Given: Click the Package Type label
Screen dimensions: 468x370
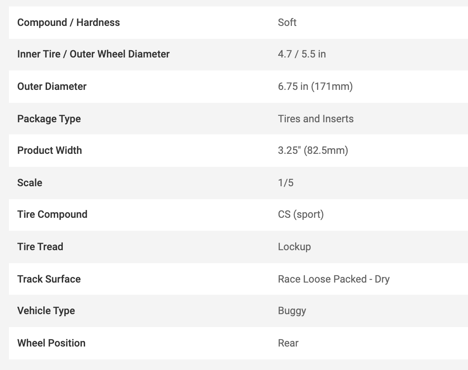Looking at the screenshot, I should [x=49, y=119].
